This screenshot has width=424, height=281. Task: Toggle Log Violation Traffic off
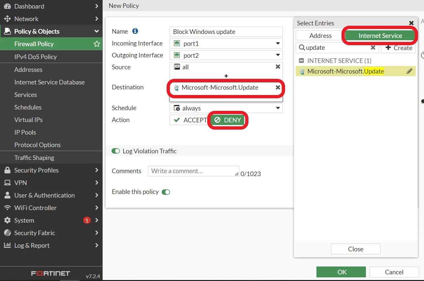tap(115, 151)
